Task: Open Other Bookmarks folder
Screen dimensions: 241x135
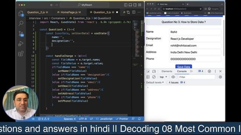Action: point(215,13)
